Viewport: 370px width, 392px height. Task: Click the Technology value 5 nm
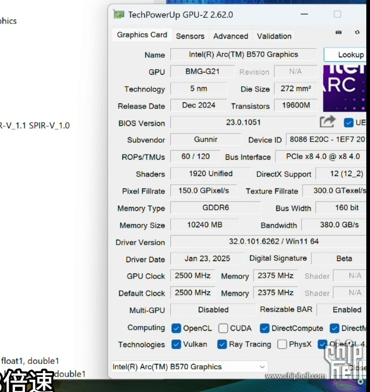(x=198, y=89)
